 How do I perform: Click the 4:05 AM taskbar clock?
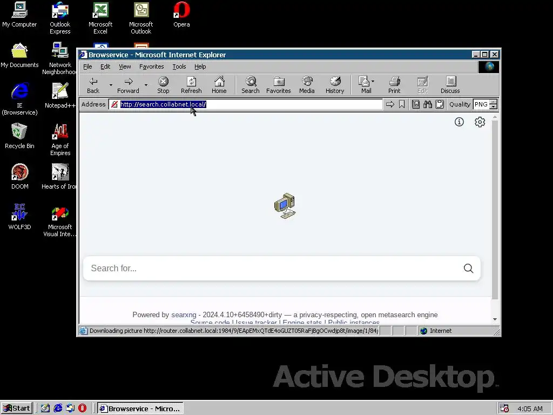click(530, 409)
